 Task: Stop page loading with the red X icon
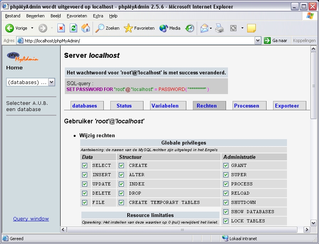pos(61,28)
